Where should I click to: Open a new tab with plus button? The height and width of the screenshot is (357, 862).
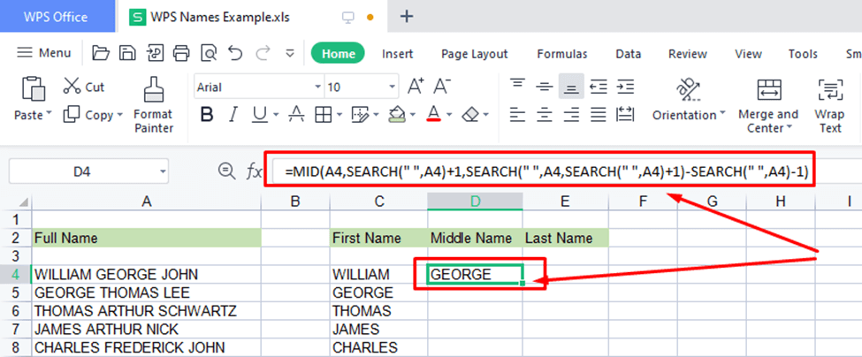[x=407, y=17]
